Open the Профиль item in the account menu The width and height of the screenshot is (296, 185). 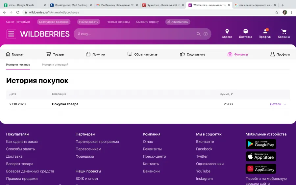280,54
